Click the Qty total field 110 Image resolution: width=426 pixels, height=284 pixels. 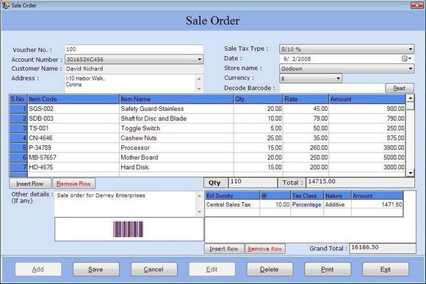[x=253, y=182]
